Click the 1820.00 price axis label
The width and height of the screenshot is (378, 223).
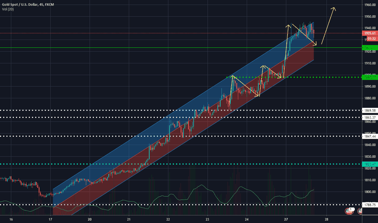click(370, 168)
